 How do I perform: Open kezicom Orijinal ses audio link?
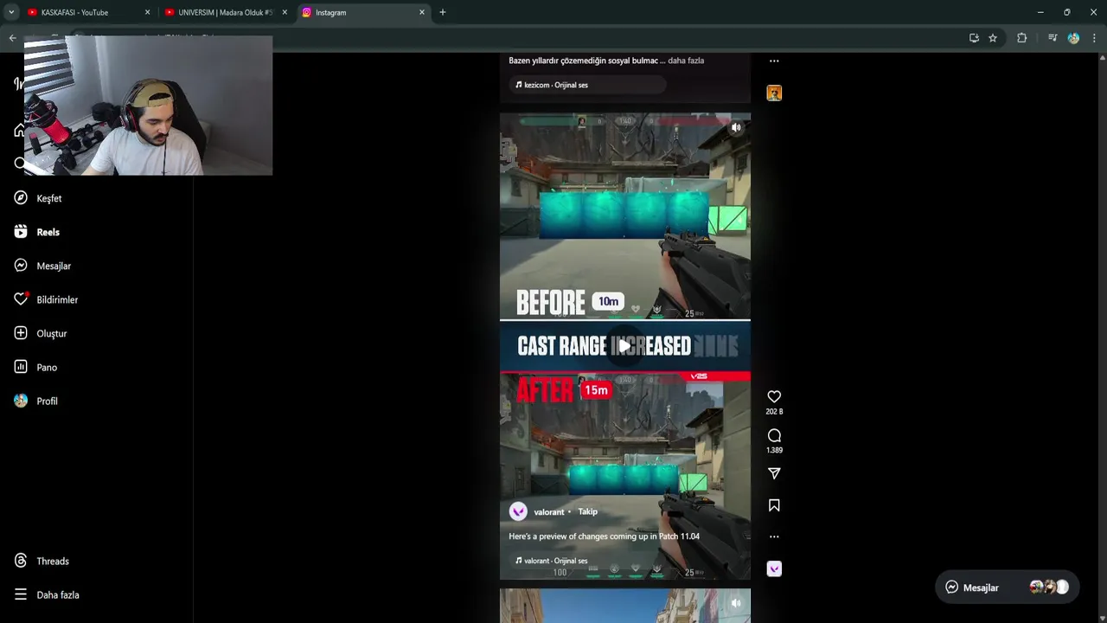click(552, 85)
